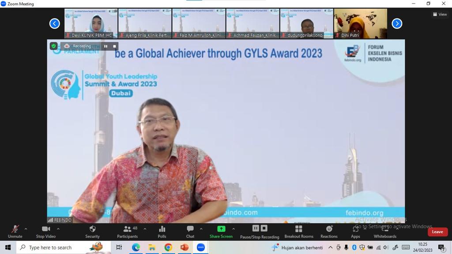Image resolution: width=452 pixels, height=254 pixels.
Task: Click the FEBINDO speaker name label
Action: click(x=60, y=220)
